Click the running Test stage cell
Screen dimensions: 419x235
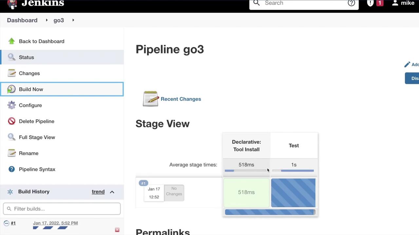click(x=293, y=193)
